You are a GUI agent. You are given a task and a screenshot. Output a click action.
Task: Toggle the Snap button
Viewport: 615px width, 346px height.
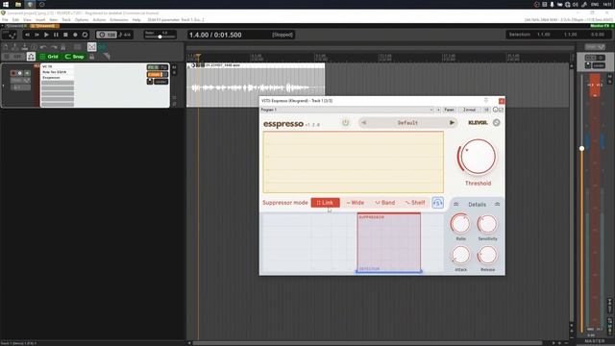point(75,57)
